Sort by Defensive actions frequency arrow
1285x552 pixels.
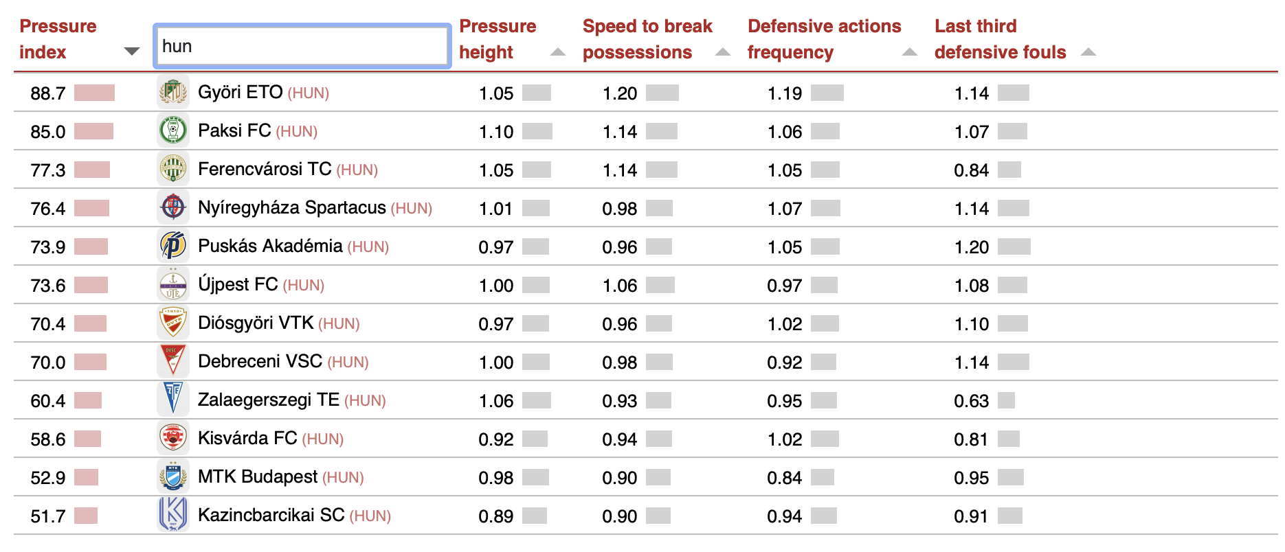(x=910, y=52)
